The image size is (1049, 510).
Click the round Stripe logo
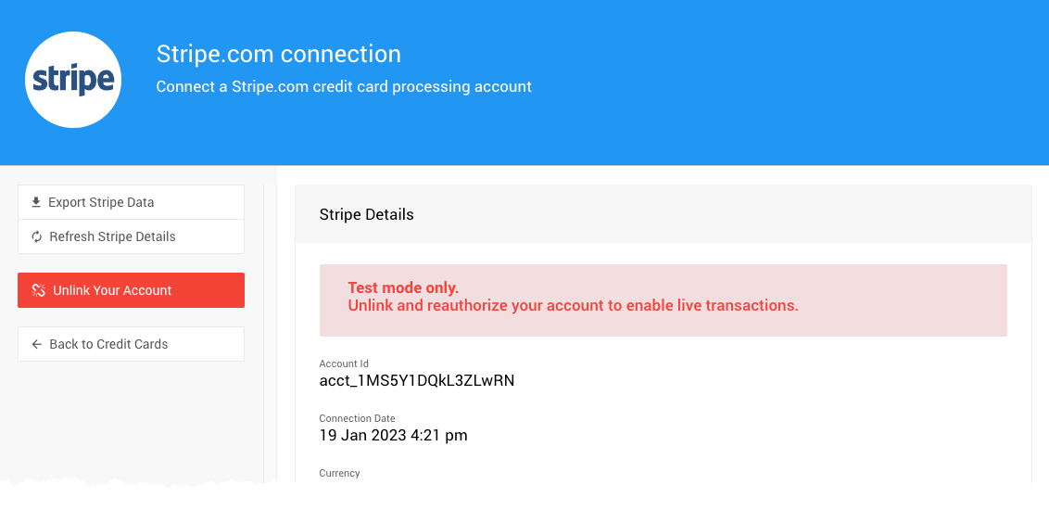pyautogui.click(x=73, y=80)
